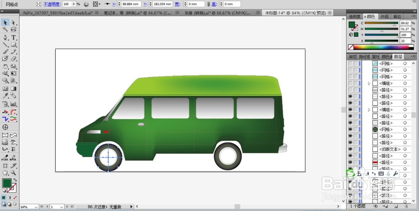The image size is (419, 211).
Task: Pick the Warp tool
Action: [5, 73]
